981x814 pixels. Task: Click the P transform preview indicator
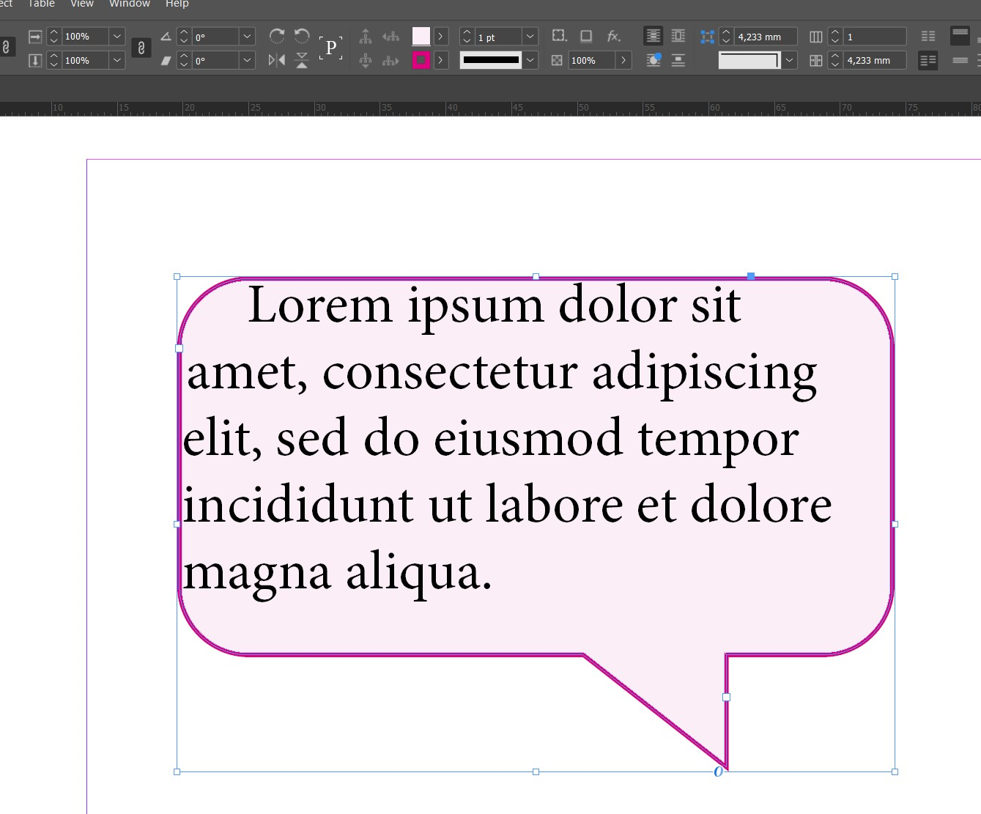point(331,48)
